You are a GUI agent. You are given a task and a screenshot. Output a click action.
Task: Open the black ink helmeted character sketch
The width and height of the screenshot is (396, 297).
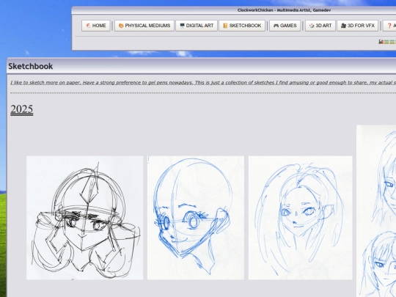[x=84, y=218]
